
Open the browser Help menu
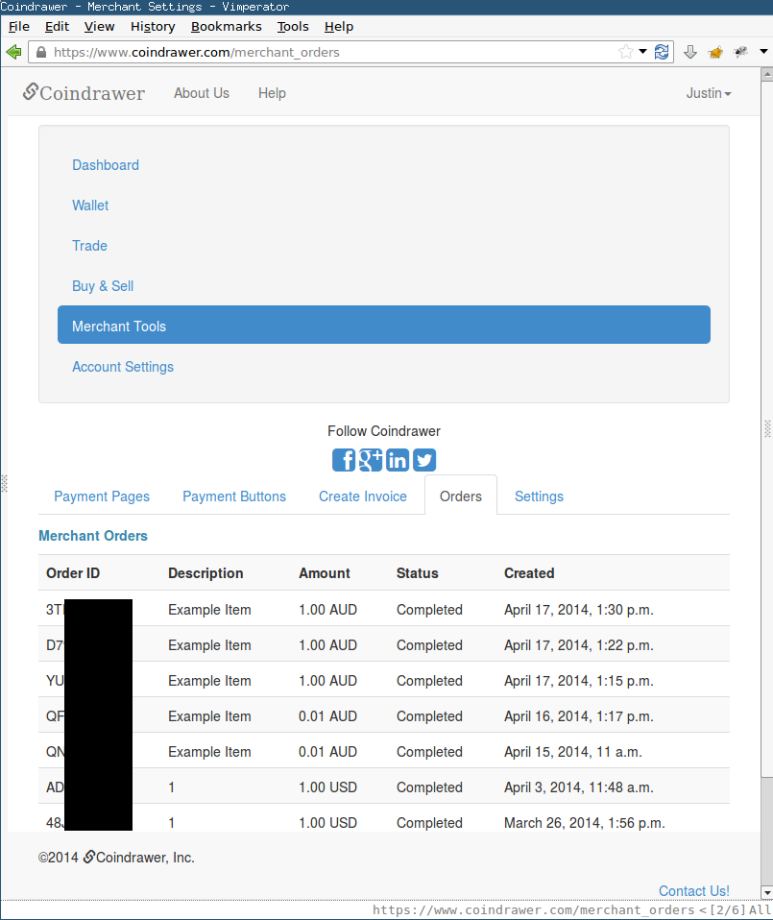point(339,26)
